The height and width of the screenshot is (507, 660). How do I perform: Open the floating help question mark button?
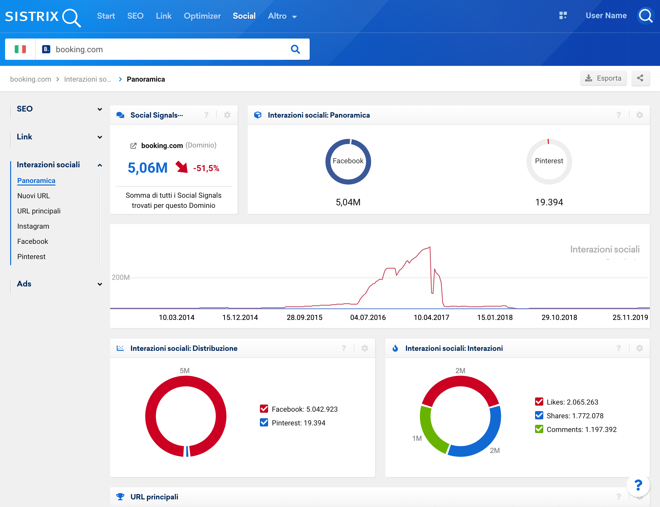click(x=638, y=485)
